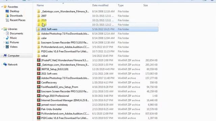Click the Network icon in sidebar
This screenshot has width=216, height=121.
[x=5, y=65]
